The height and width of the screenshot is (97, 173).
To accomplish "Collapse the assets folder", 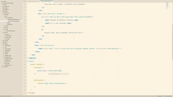I will (x=3, y=15).
